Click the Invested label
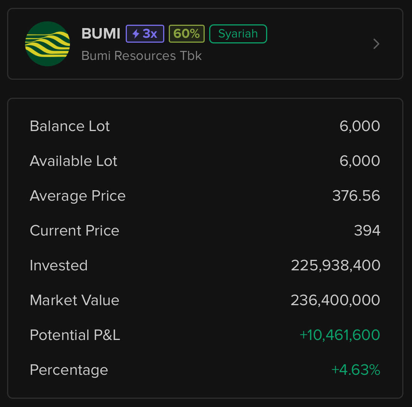Viewport: 412px width, 407px height. pyautogui.click(x=58, y=265)
